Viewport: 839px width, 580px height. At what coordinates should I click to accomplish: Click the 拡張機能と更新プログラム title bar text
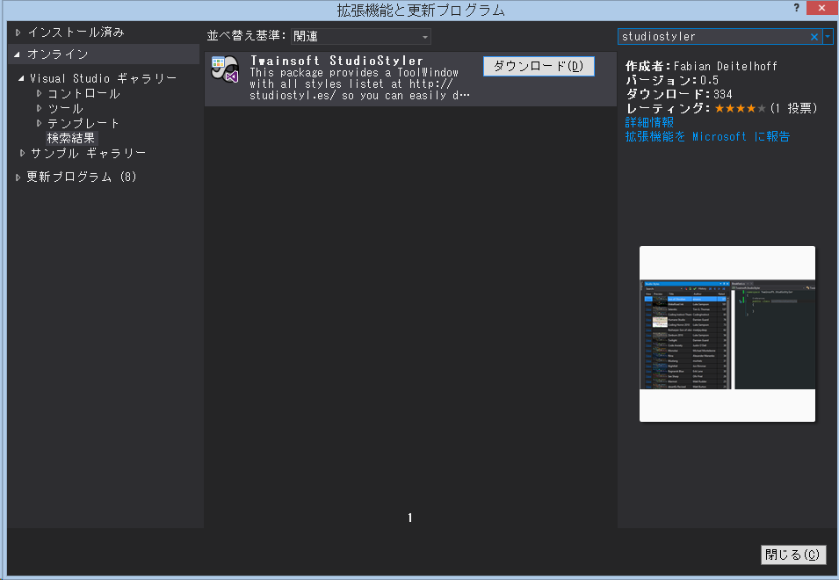click(421, 11)
